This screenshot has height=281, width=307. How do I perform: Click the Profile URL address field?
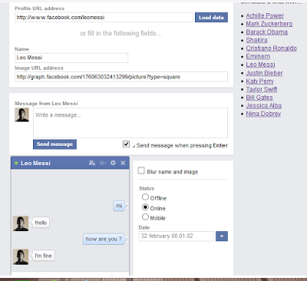coord(104,18)
